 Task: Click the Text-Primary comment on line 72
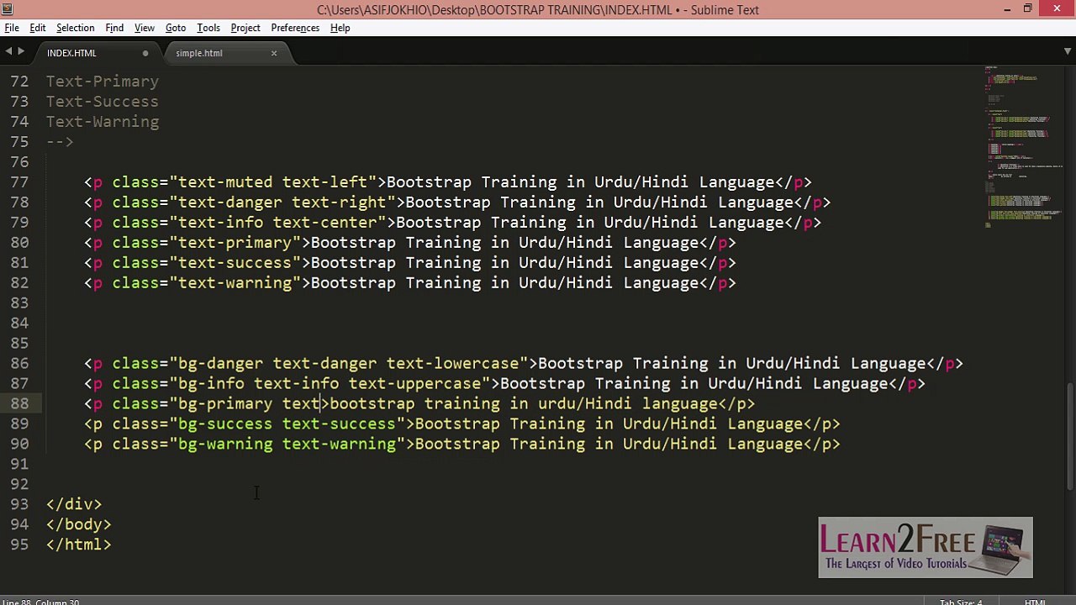(103, 81)
